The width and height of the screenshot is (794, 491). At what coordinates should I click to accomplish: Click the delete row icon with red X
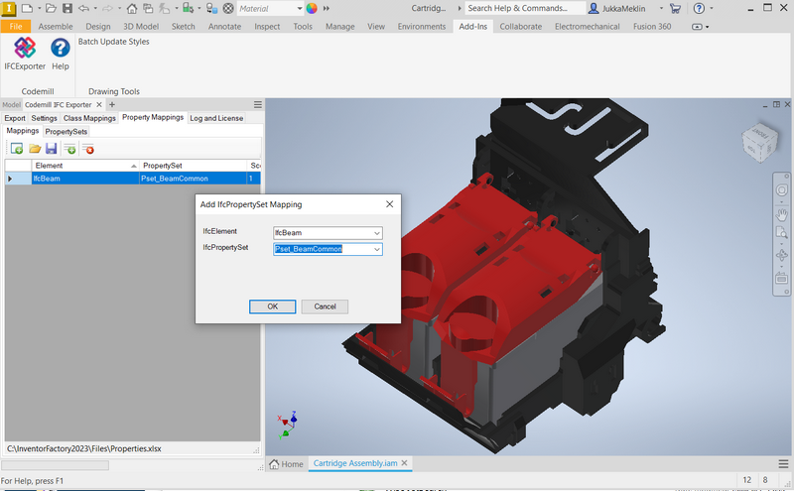point(88,149)
